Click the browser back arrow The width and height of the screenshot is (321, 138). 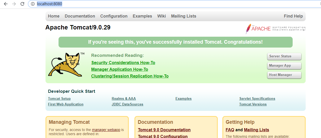pyautogui.click(x=5, y=4)
